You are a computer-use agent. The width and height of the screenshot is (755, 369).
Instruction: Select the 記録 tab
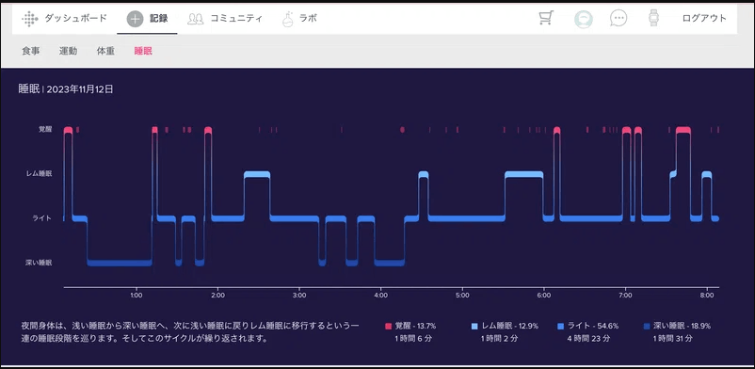[x=158, y=19]
